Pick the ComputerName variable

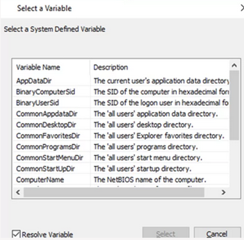(x=40, y=180)
